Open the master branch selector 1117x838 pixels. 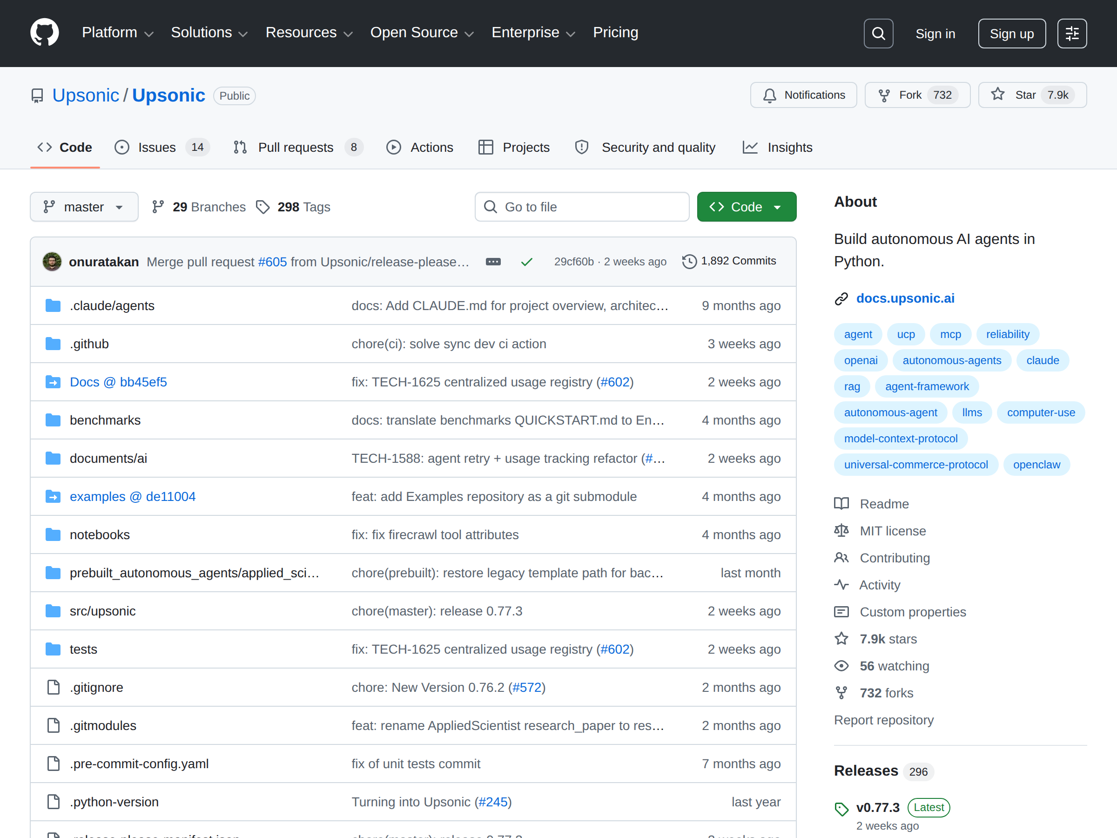point(84,207)
